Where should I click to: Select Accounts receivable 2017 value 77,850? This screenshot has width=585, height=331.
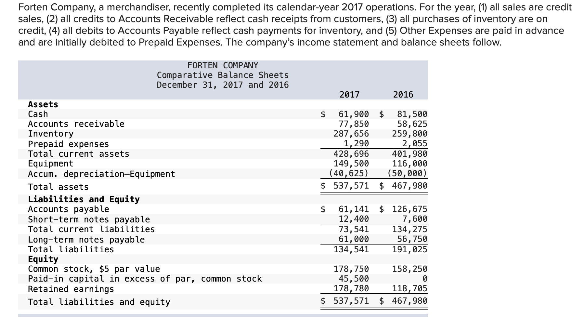point(354,124)
